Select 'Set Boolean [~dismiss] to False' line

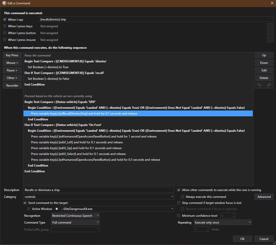tap(138, 79)
